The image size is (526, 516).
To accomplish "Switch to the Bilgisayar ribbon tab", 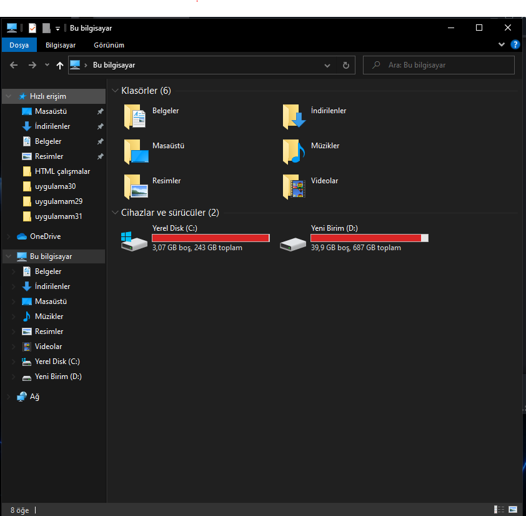I will pyautogui.click(x=61, y=45).
